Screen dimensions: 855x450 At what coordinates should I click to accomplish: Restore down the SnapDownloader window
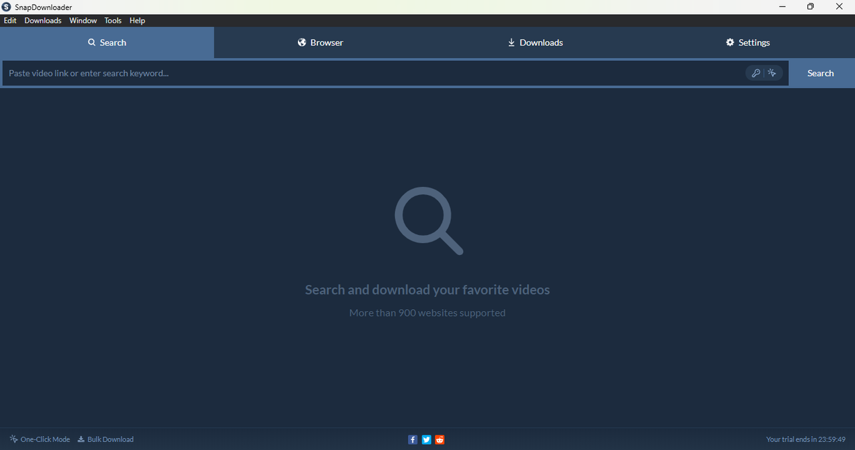coord(810,7)
